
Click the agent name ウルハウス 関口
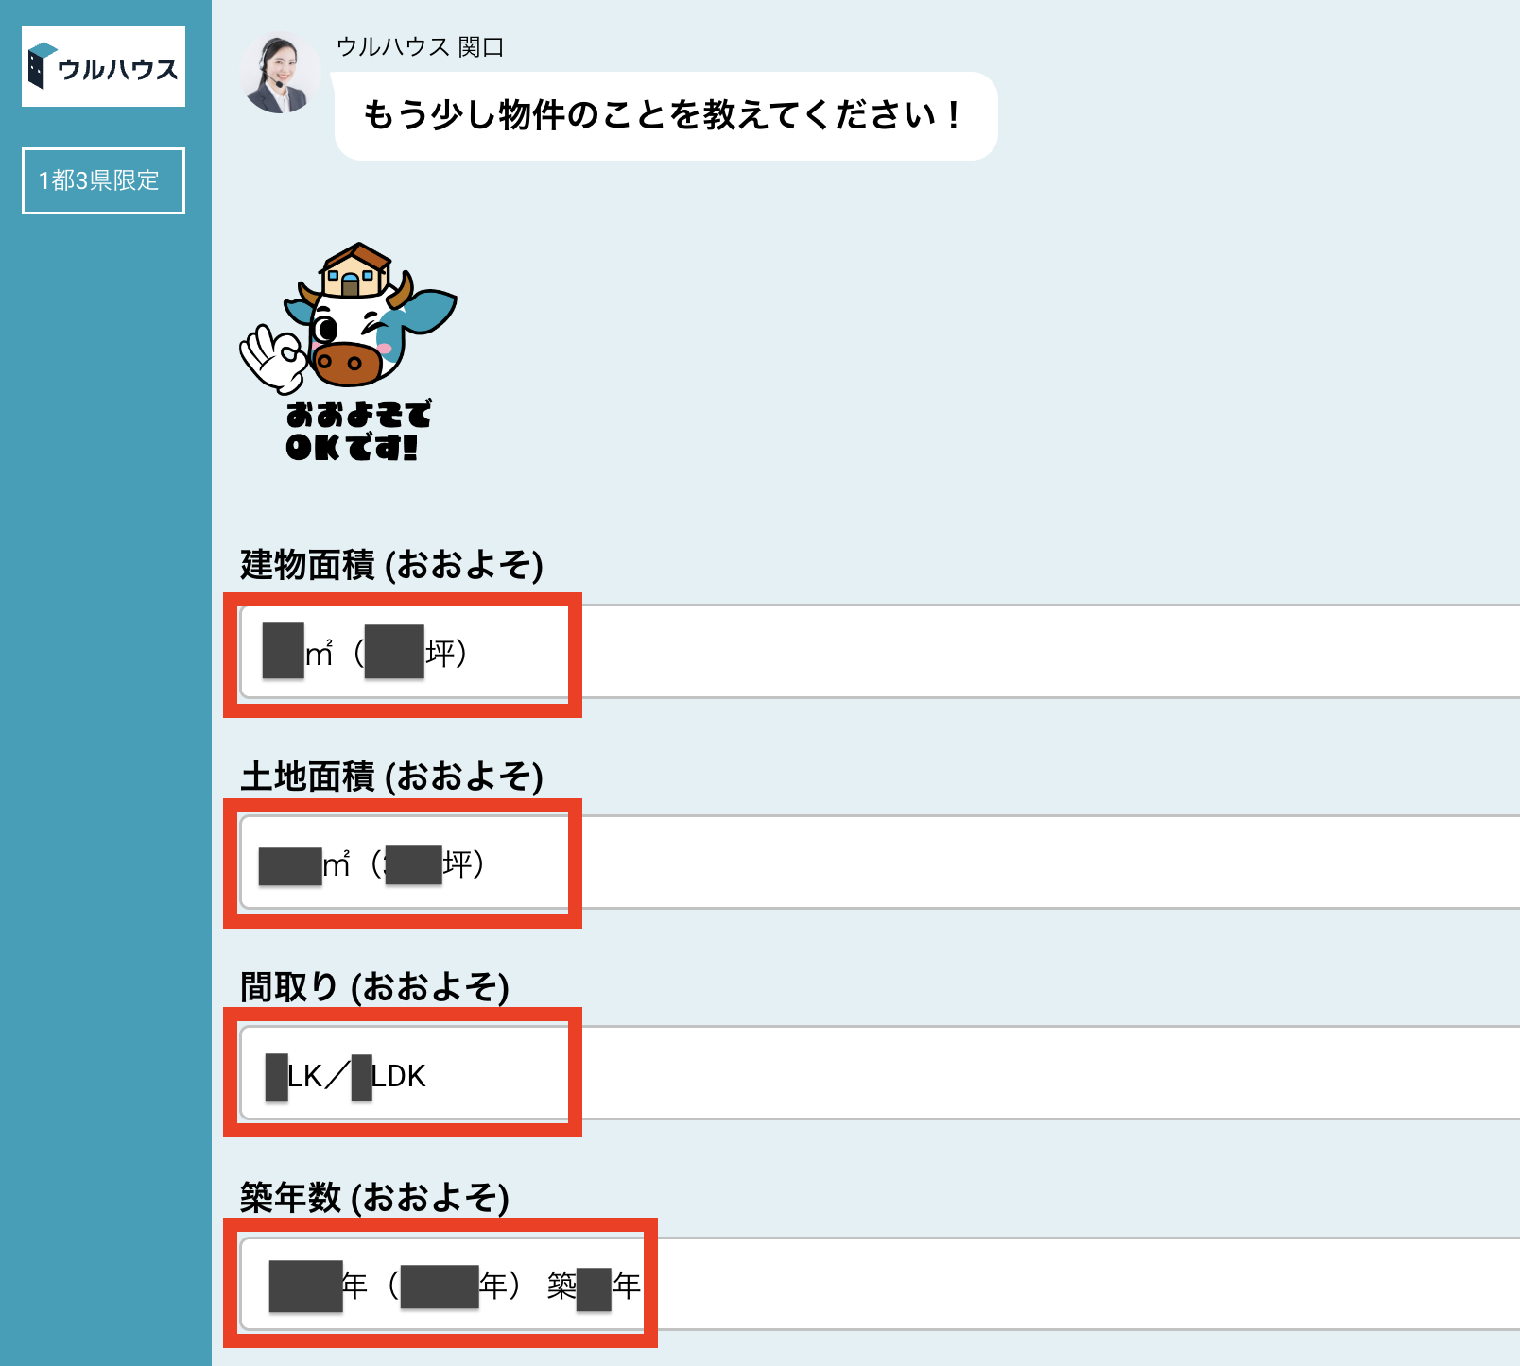pyautogui.click(x=420, y=47)
